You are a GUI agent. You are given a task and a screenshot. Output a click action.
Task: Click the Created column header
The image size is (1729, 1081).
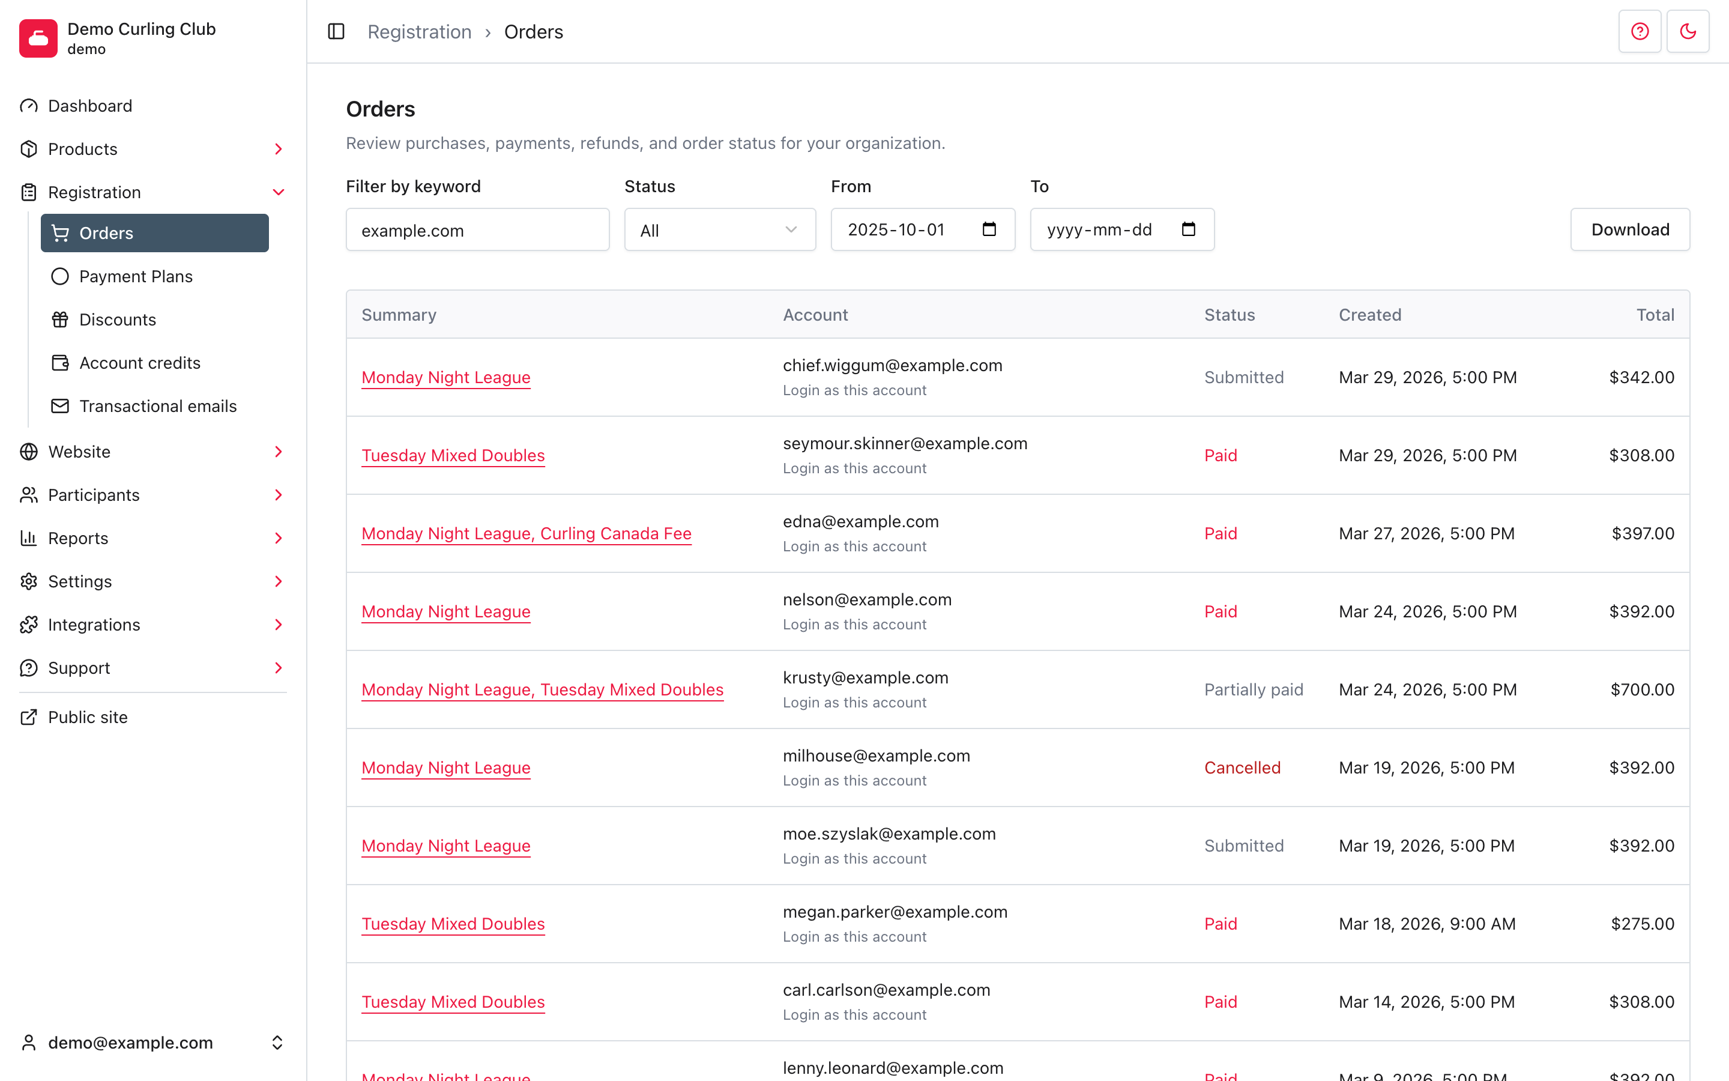(x=1369, y=315)
